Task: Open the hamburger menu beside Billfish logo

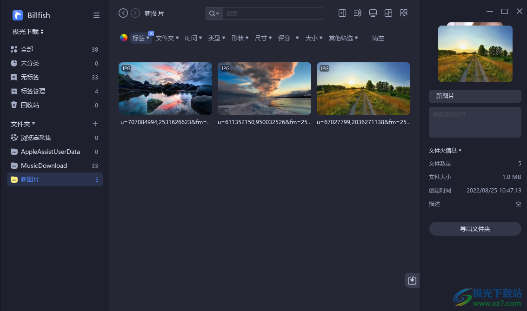Action: [96, 15]
